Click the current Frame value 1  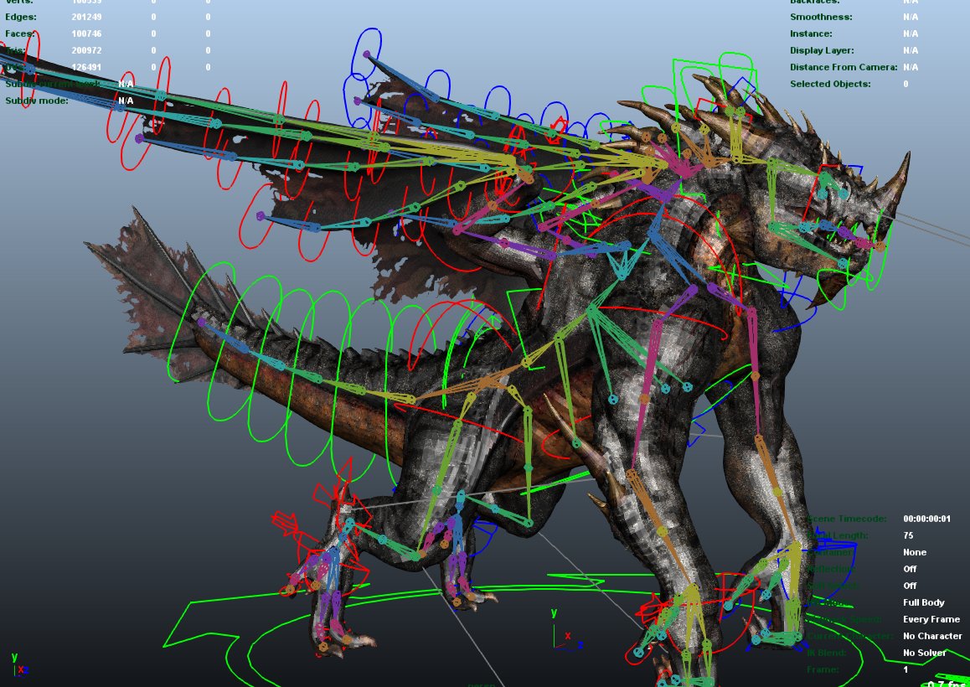click(906, 669)
